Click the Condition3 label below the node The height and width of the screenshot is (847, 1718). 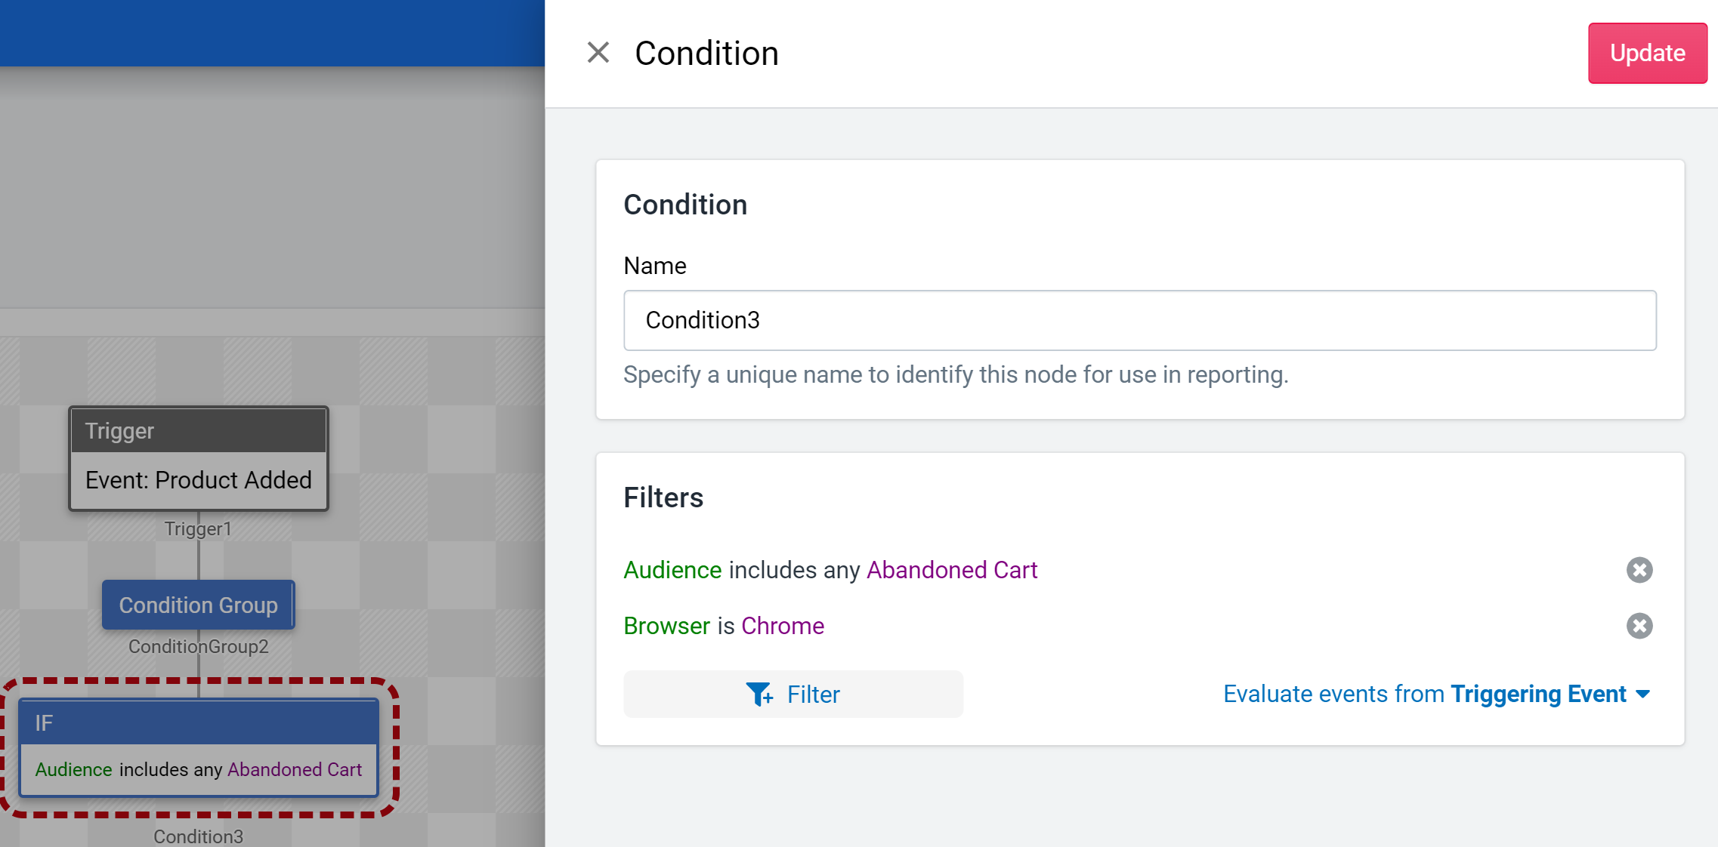199,836
